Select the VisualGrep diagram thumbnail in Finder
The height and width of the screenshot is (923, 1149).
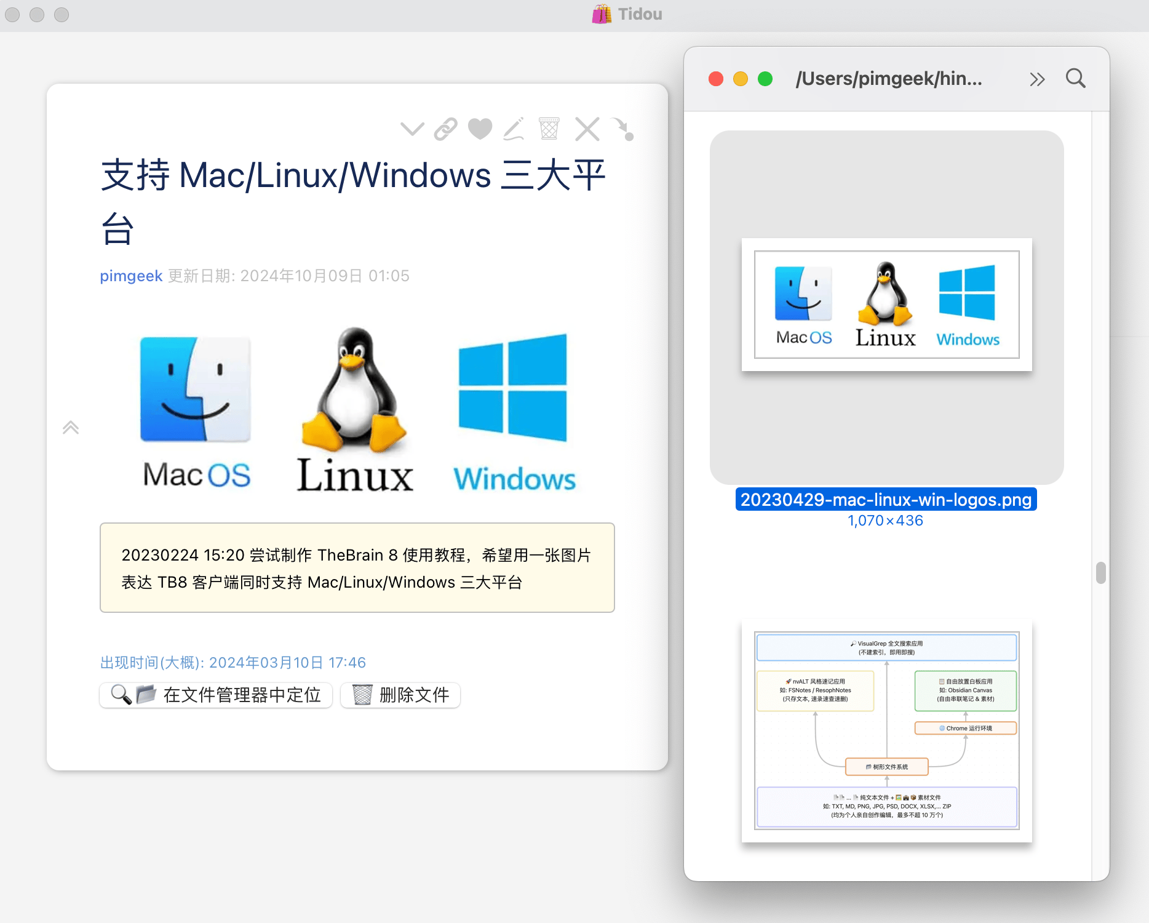pos(887,731)
